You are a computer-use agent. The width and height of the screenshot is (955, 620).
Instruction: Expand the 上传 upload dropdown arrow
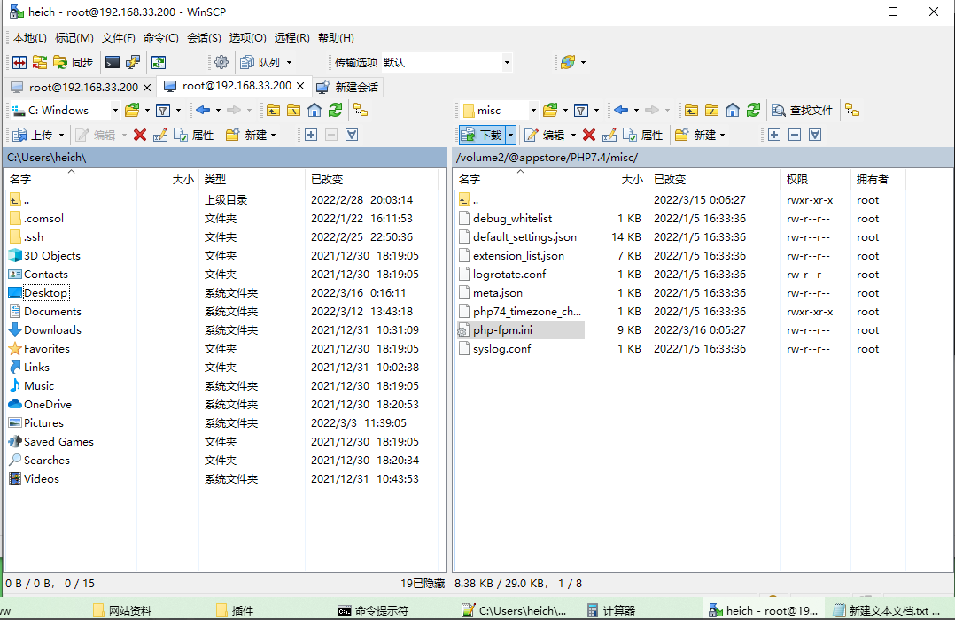(x=61, y=135)
